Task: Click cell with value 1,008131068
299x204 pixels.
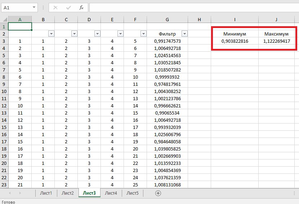Action: (x=167, y=185)
